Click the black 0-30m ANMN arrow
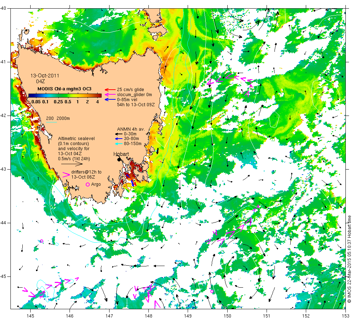 click(x=119, y=134)
